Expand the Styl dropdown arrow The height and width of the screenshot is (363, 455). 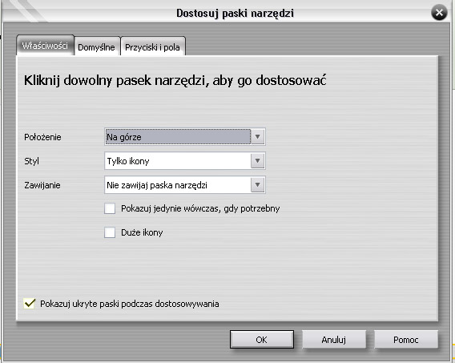[257, 161]
